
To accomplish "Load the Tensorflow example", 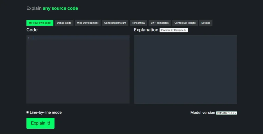I will 138,23.
